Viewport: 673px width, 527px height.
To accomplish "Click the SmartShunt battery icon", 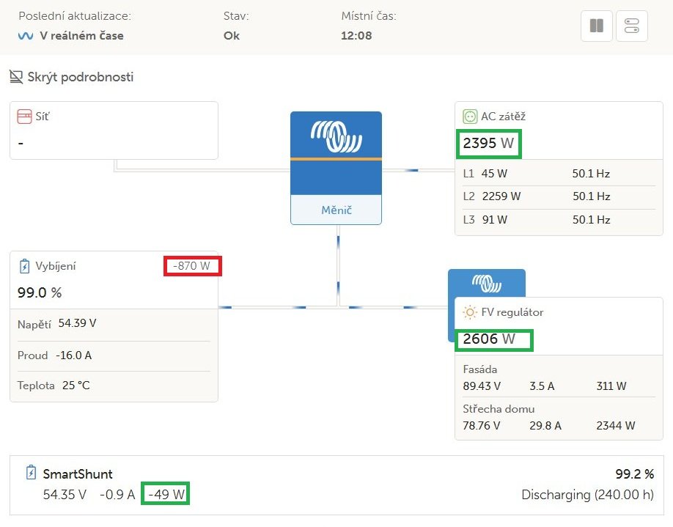I will click(31, 472).
